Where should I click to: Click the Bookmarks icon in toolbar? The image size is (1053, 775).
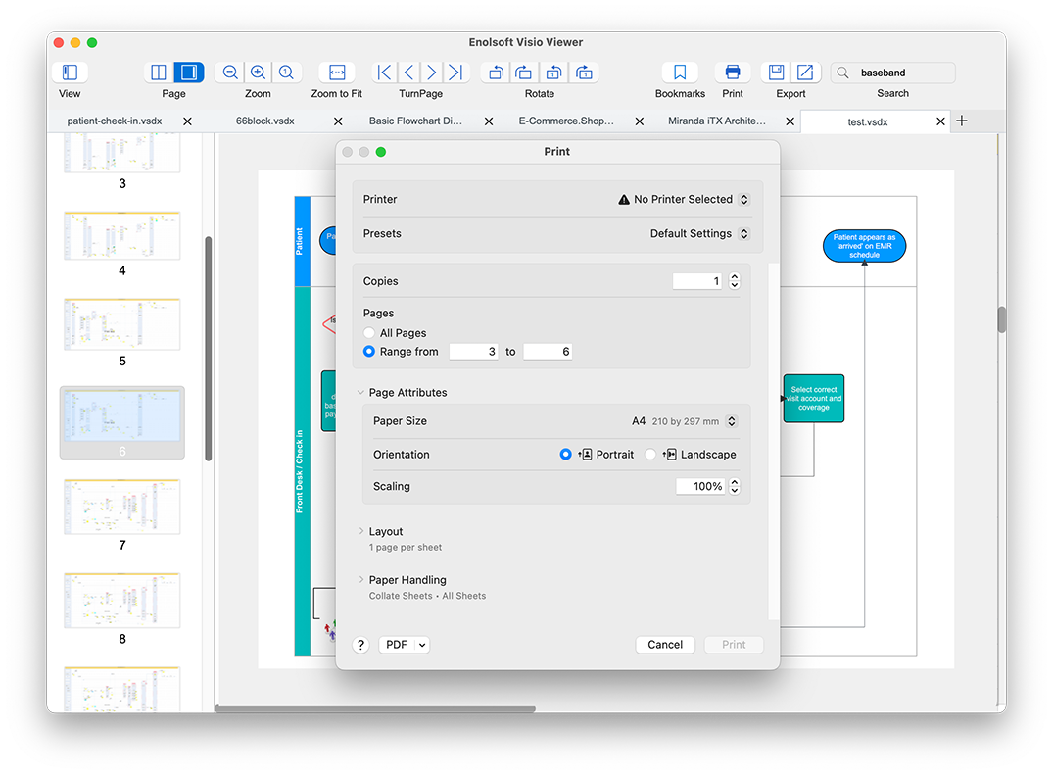tap(680, 73)
